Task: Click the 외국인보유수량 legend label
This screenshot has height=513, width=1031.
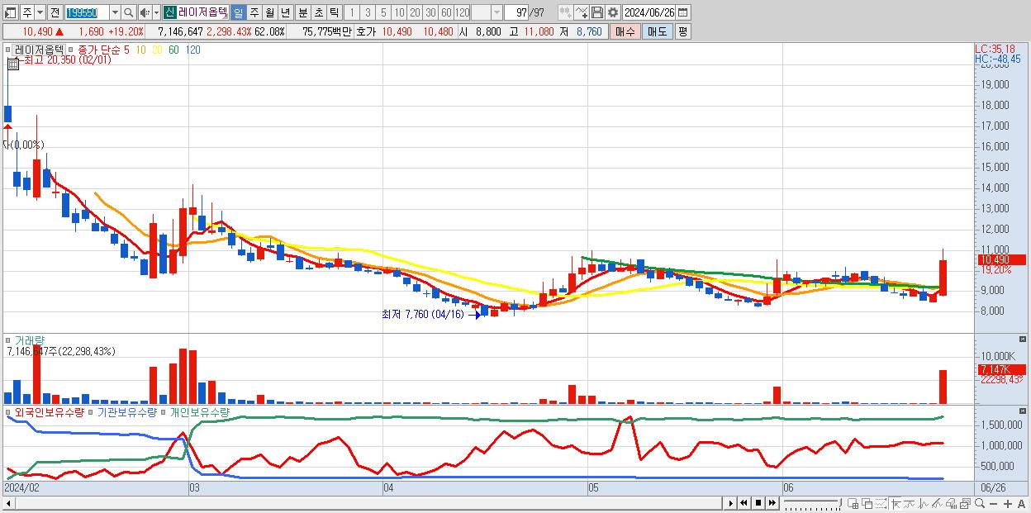Action: pos(49,411)
